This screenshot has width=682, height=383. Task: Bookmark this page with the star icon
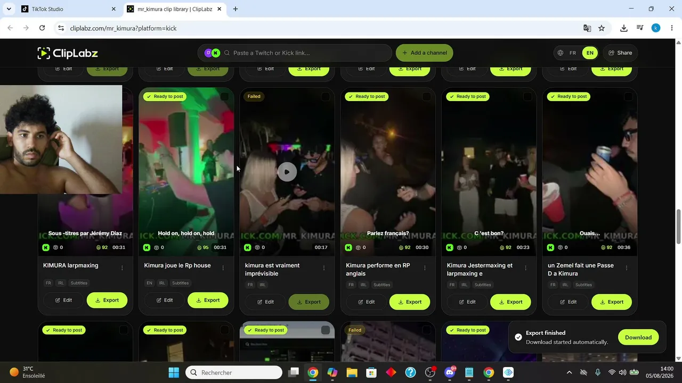(x=602, y=28)
